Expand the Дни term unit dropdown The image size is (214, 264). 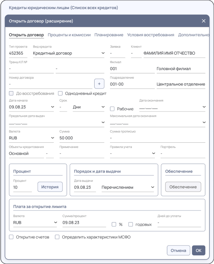click(89, 107)
